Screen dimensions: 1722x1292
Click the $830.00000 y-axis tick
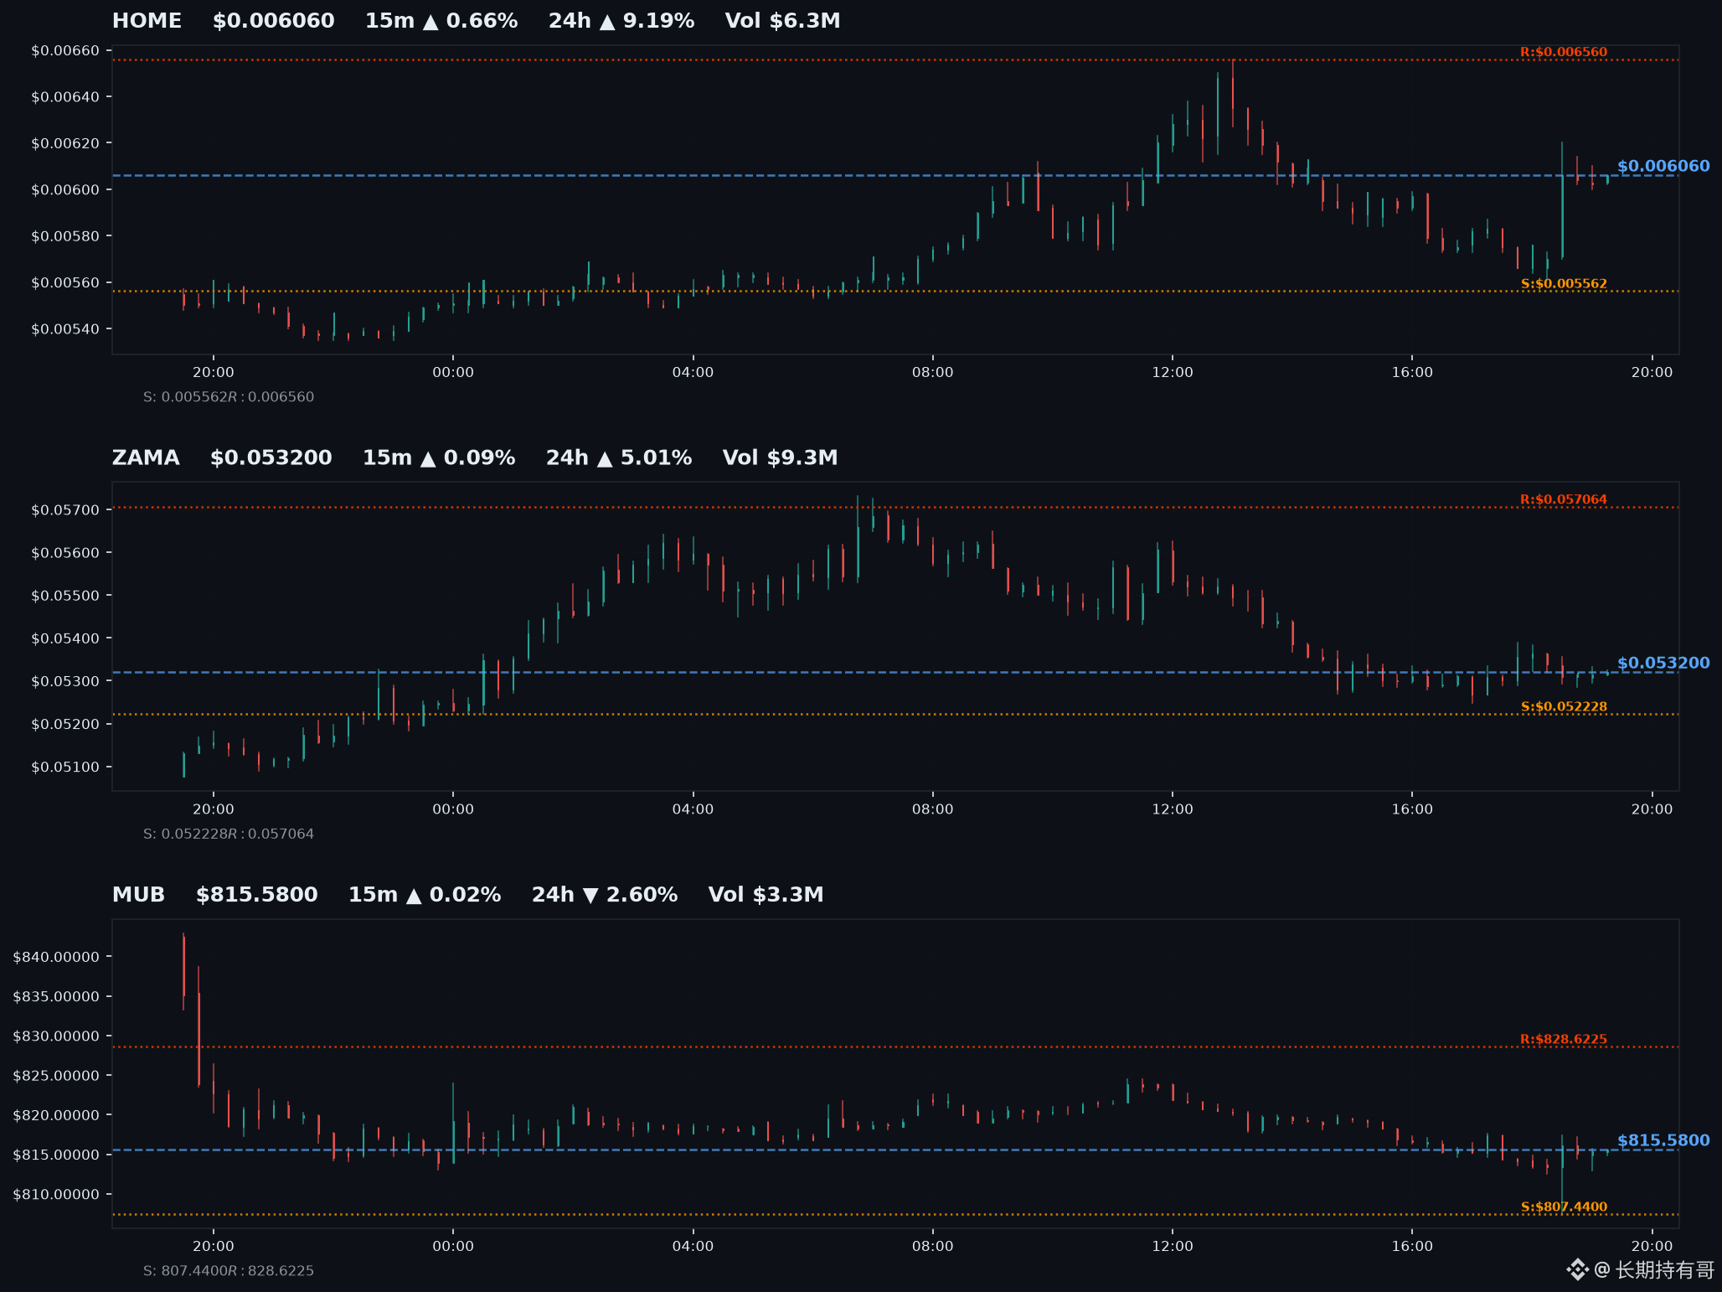tap(56, 1036)
